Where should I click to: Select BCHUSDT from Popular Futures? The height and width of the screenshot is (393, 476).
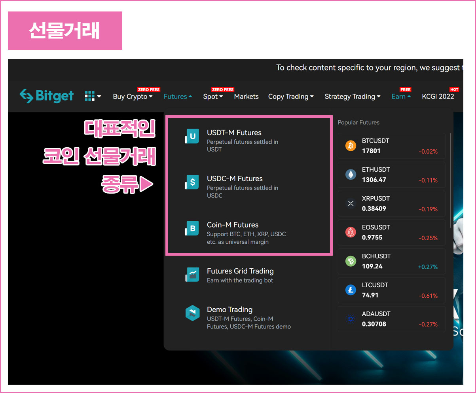(391, 261)
